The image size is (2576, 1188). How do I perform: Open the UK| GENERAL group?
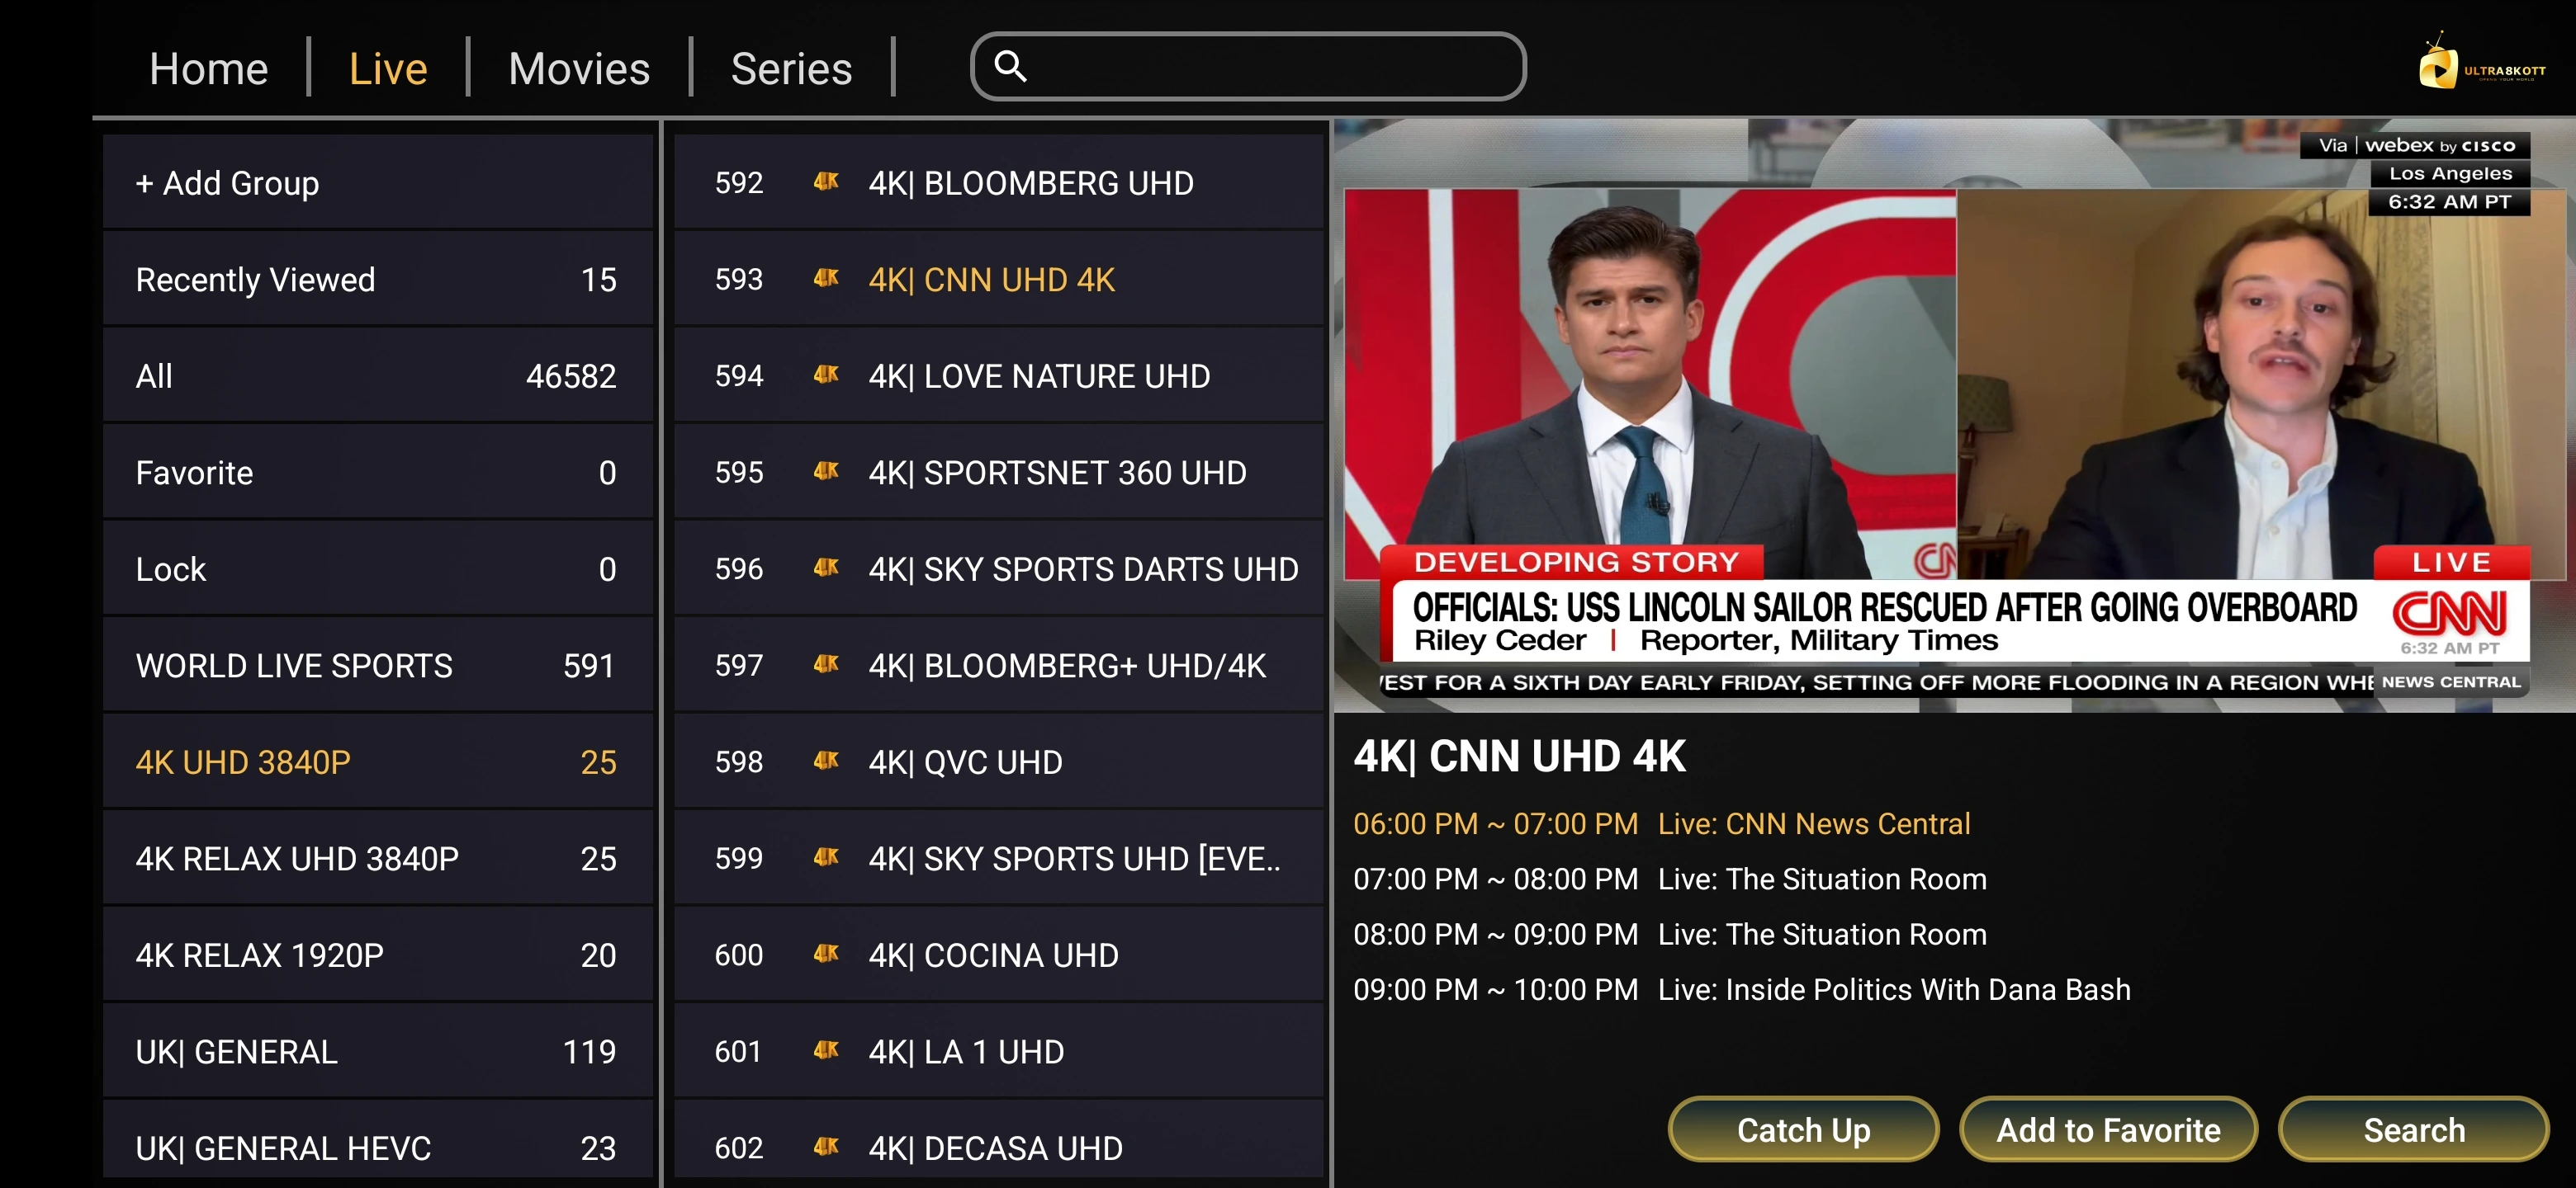[378, 1052]
